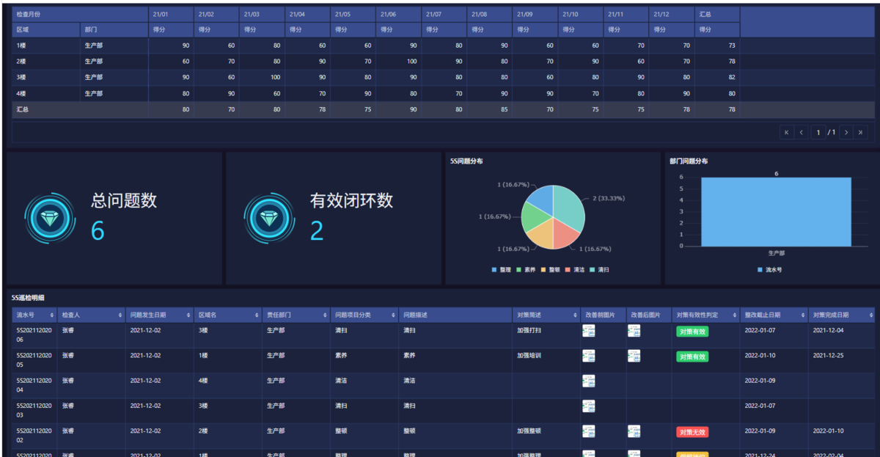Viewport: 880px width, 457px height.
Task: Click the blue bar for 生产部
Action: pyautogui.click(x=776, y=212)
